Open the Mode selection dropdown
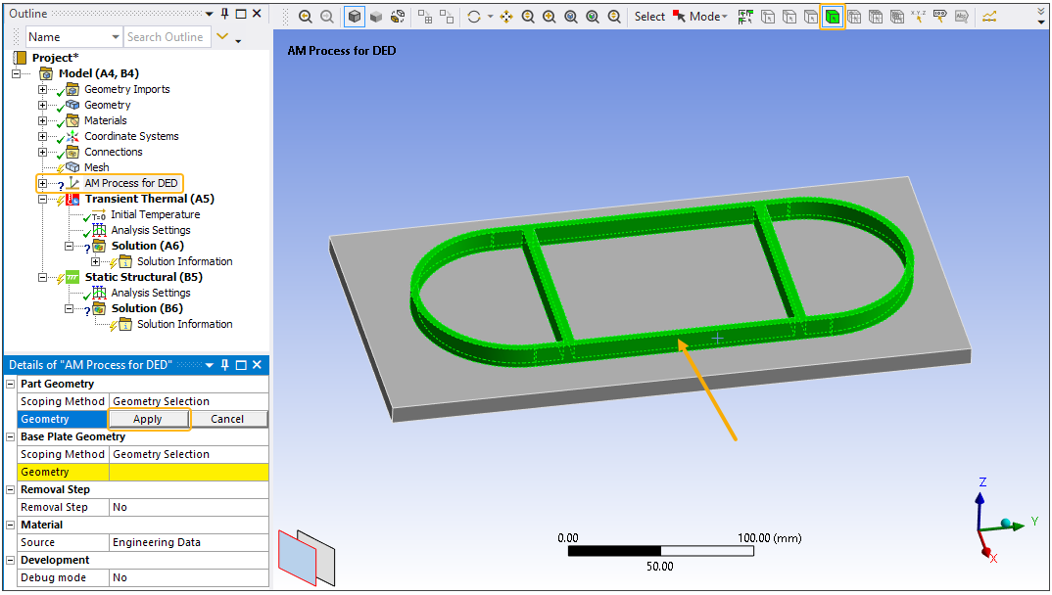The width and height of the screenshot is (1052, 595). click(708, 17)
